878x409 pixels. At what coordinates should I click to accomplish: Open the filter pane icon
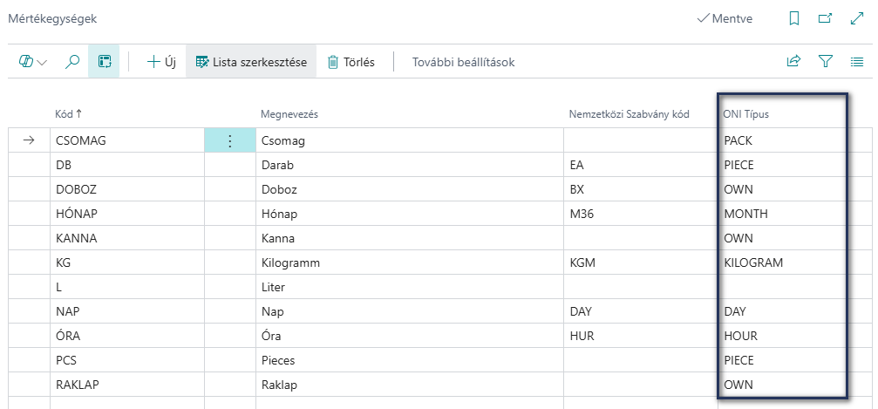pos(826,62)
